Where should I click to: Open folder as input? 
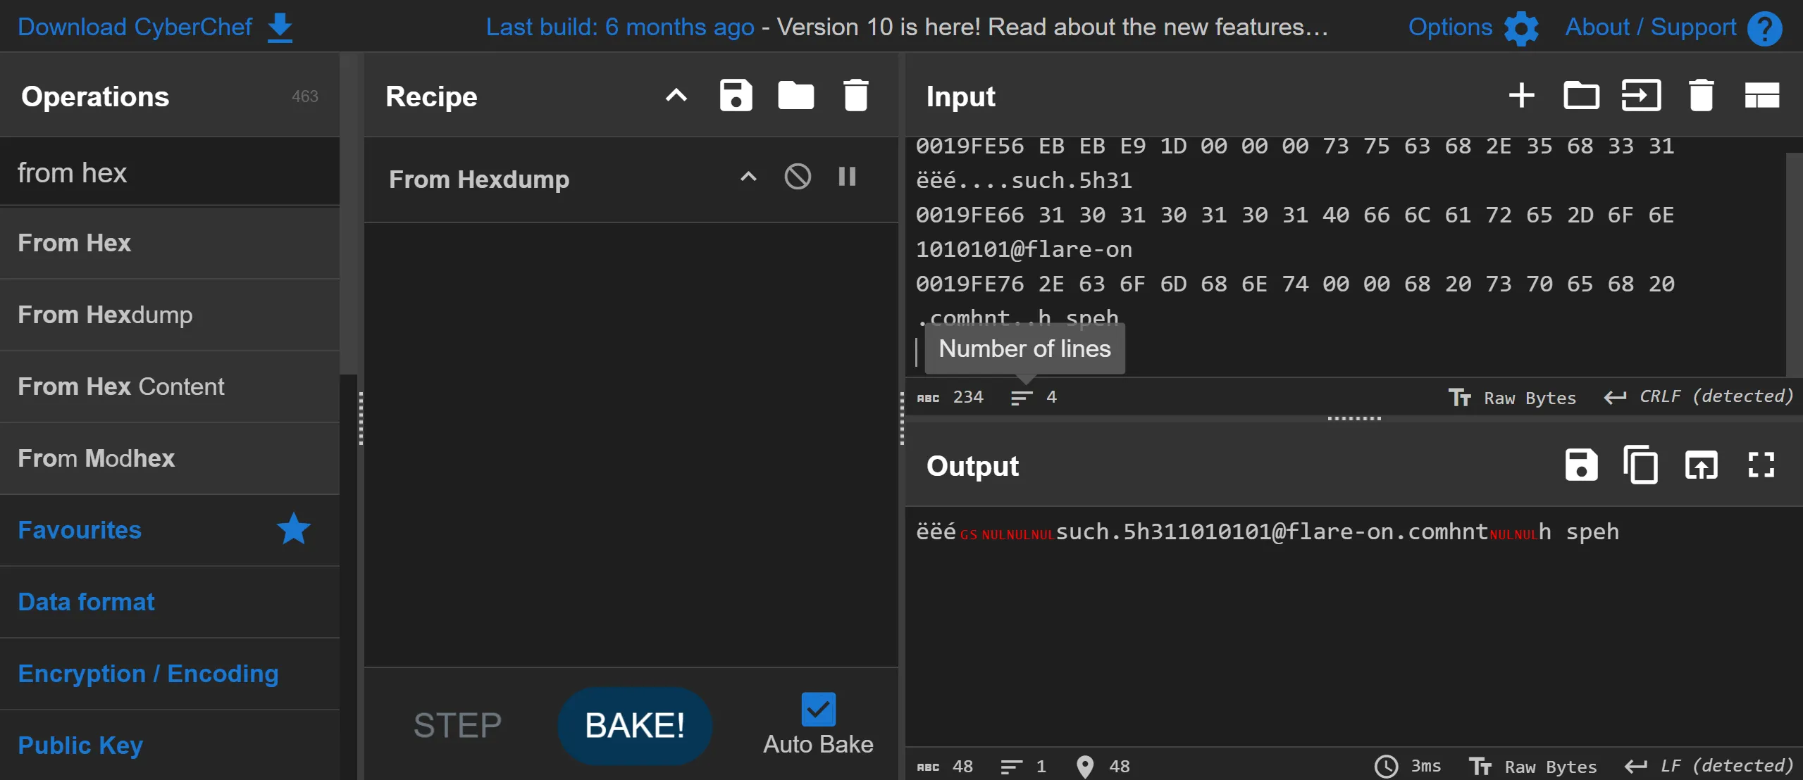coord(1581,96)
